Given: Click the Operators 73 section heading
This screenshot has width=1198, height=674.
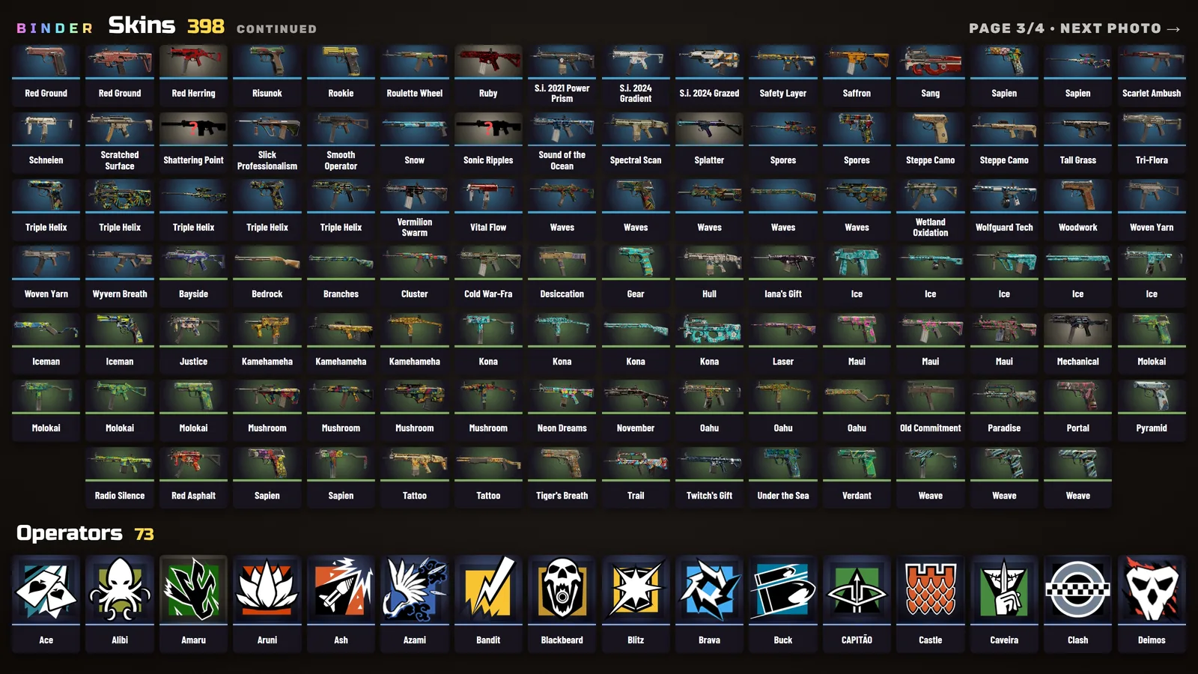Looking at the screenshot, I should (x=85, y=533).
